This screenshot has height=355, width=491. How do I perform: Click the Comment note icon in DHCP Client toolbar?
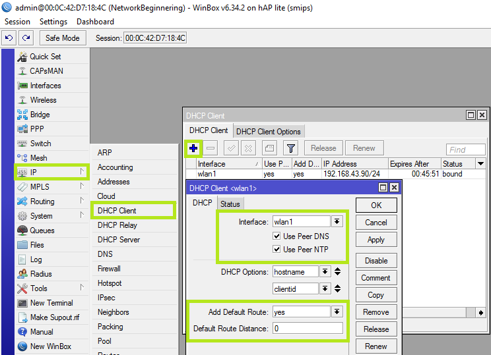point(269,148)
